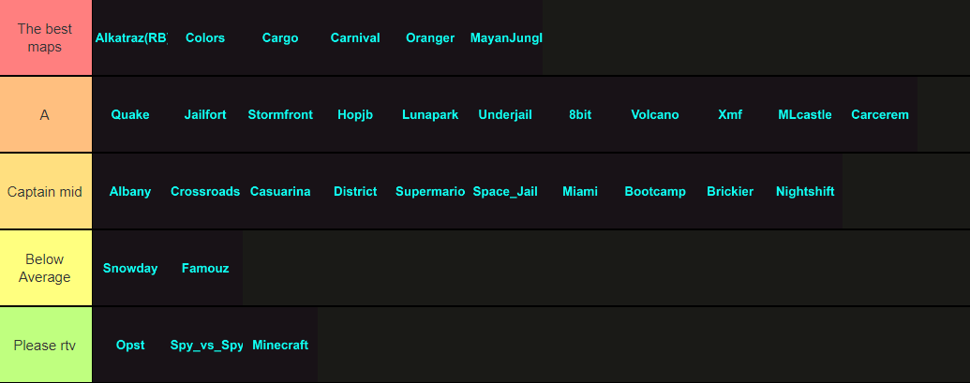This screenshot has height=383, width=970.
Task: Click the green 'Please rtv' tier label
Action: (x=45, y=346)
